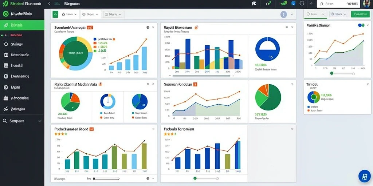
Task: Open the globe grid icon in top bar
Action: [x=302, y=3]
